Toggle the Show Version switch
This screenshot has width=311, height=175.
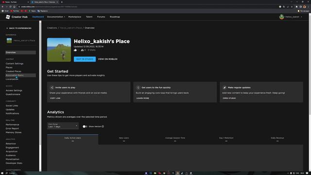pyautogui.click(x=85, y=126)
